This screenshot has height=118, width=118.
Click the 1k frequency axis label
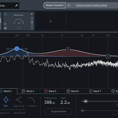pyautogui.click(x=42, y=35)
